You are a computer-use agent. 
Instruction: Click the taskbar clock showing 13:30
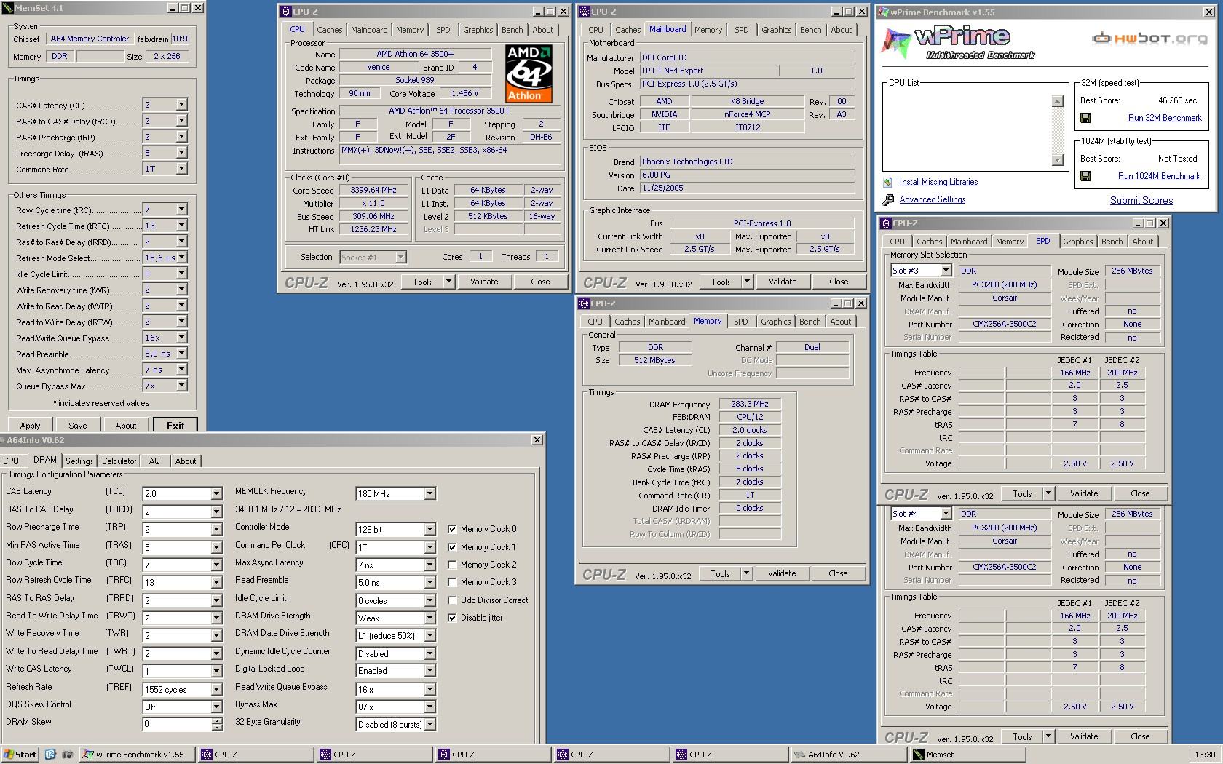coord(1205,755)
